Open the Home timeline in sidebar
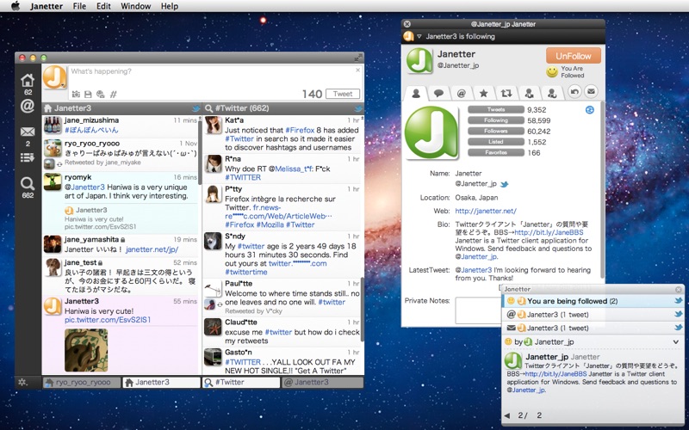Image resolution: width=689 pixels, height=430 pixels. tap(28, 80)
